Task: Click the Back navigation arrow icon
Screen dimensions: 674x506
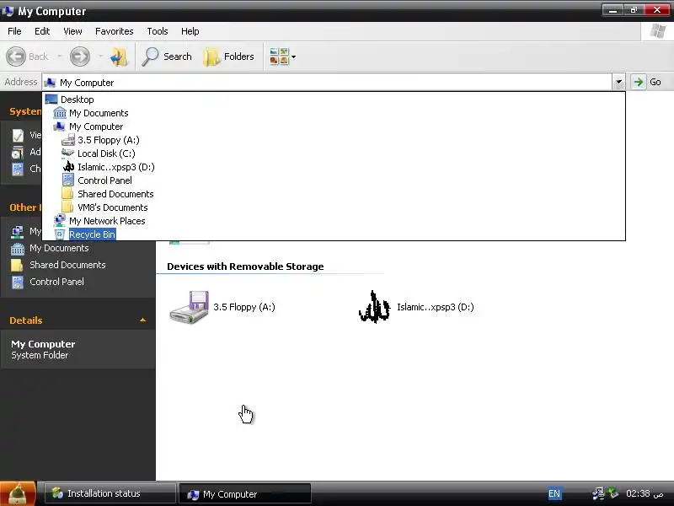Action: pos(16,57)
